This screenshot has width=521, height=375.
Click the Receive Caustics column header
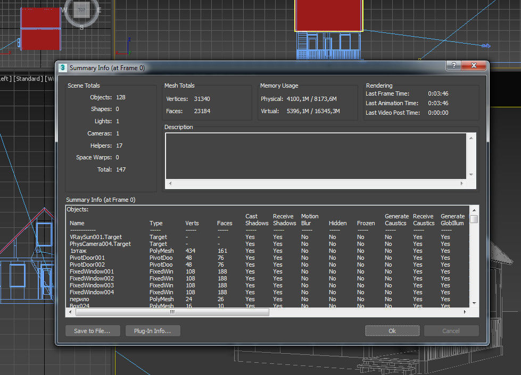424,220
